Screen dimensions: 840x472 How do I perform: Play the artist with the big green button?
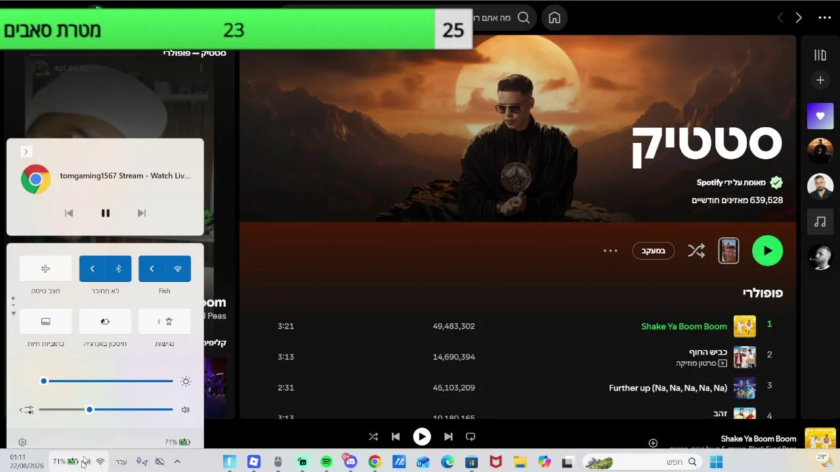[x=767, y=250]
